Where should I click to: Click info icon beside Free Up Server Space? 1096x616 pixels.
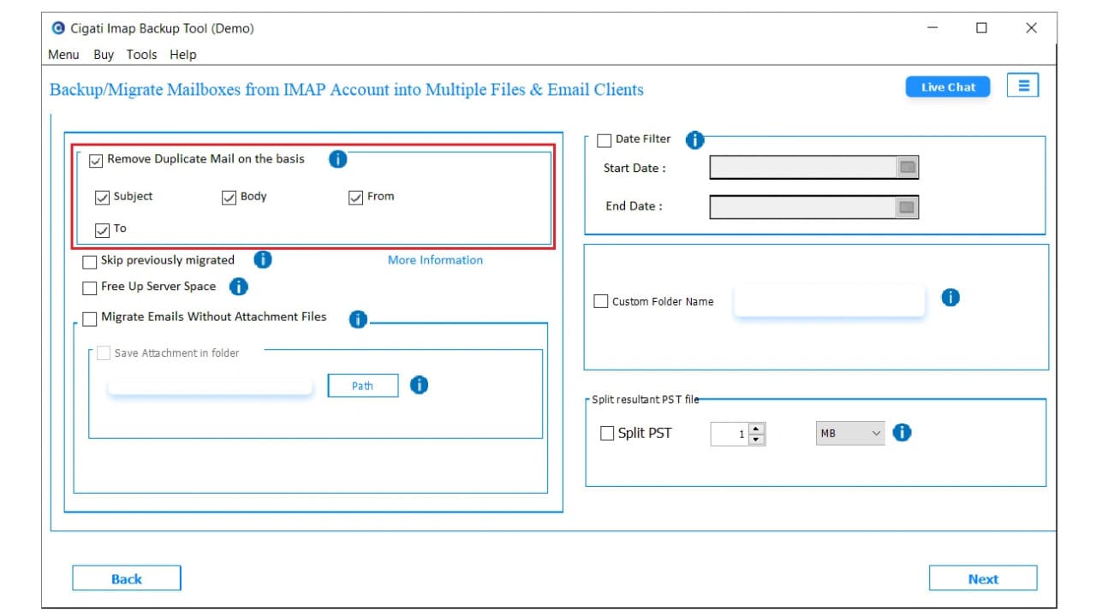click(239, 287)
